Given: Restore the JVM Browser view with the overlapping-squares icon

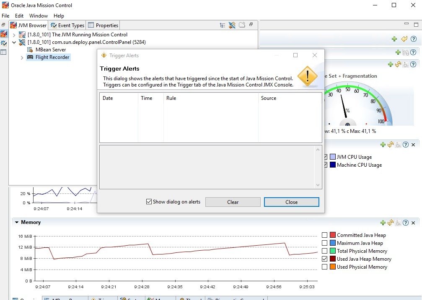Looking at the screenshot, I should [251, 24].
